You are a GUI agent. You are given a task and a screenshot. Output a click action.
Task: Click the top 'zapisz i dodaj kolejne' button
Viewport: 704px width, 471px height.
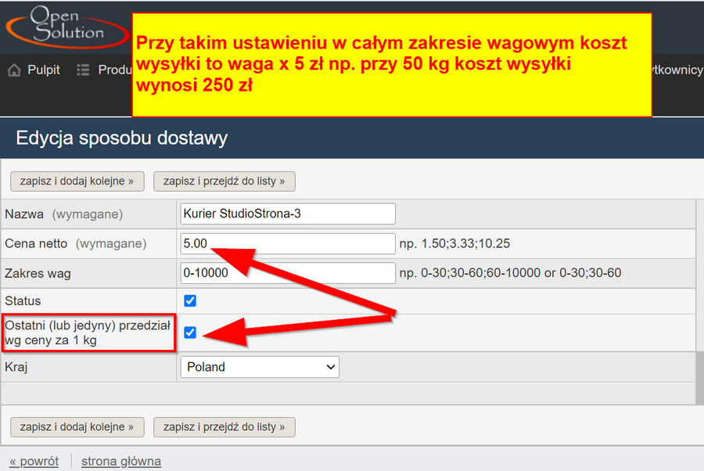click(77, 182)
